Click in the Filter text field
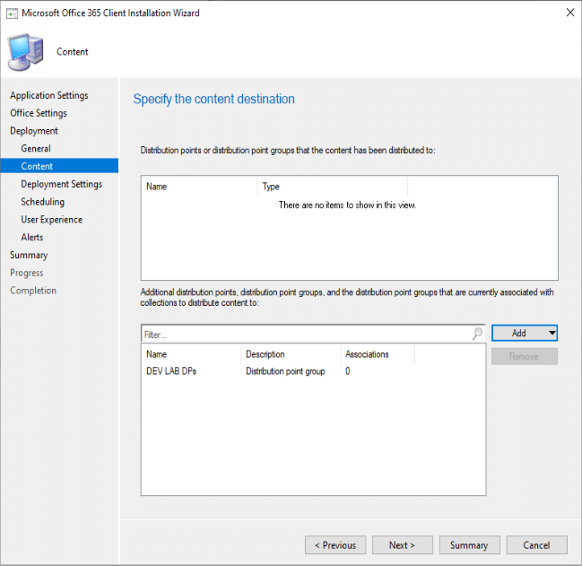The image size is (582, 566). click(x=305, y=333)
